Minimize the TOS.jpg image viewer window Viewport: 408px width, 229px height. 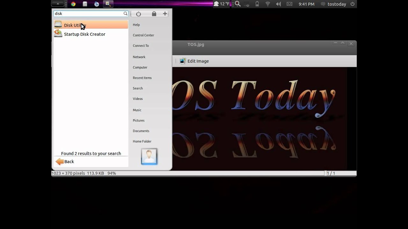click(x=335, y=43)
